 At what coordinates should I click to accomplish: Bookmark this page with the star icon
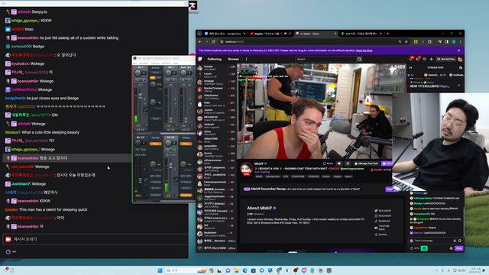tap(406, 41)
